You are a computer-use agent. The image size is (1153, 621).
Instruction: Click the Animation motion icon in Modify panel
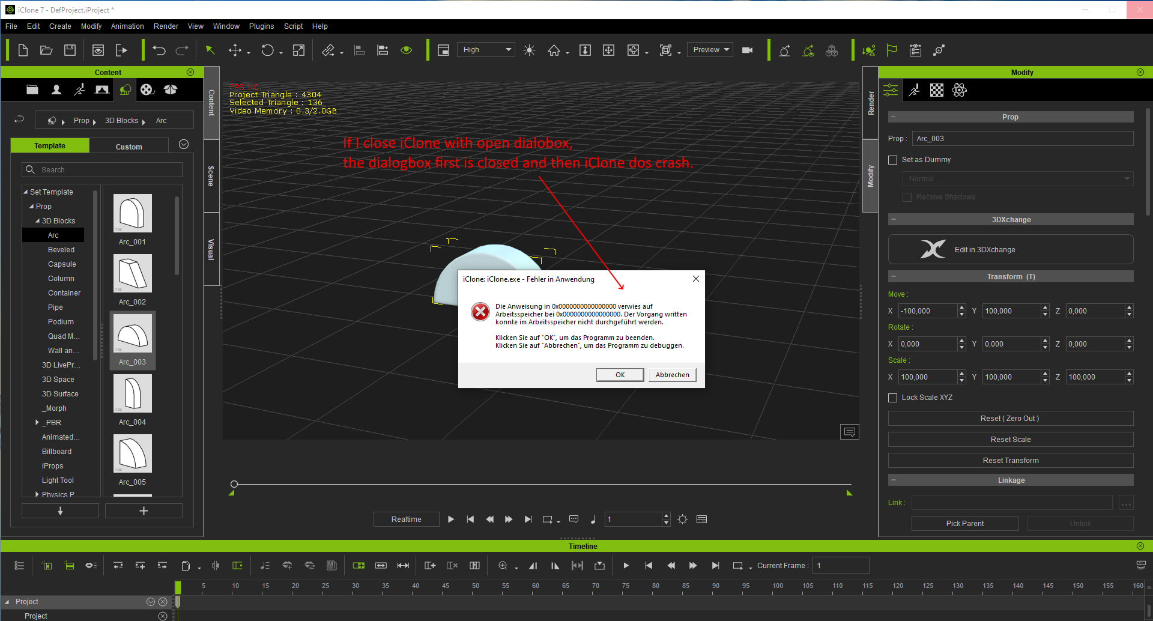(x=914, y=91)
